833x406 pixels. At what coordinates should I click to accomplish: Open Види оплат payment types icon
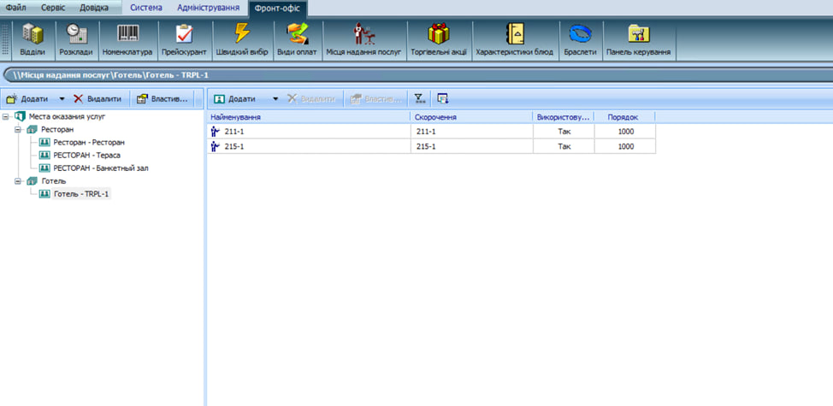click(x=297, y=40)
